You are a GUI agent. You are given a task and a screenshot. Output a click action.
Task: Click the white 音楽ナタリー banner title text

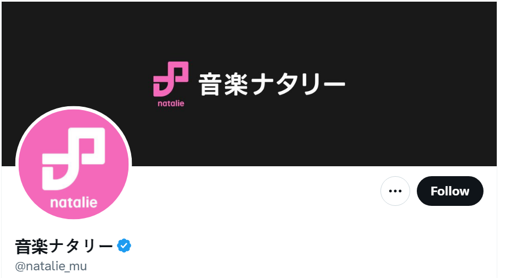272,85
